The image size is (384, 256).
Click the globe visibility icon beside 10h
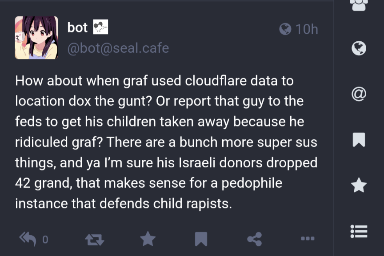pyautogui.click(x=285, y=29)
